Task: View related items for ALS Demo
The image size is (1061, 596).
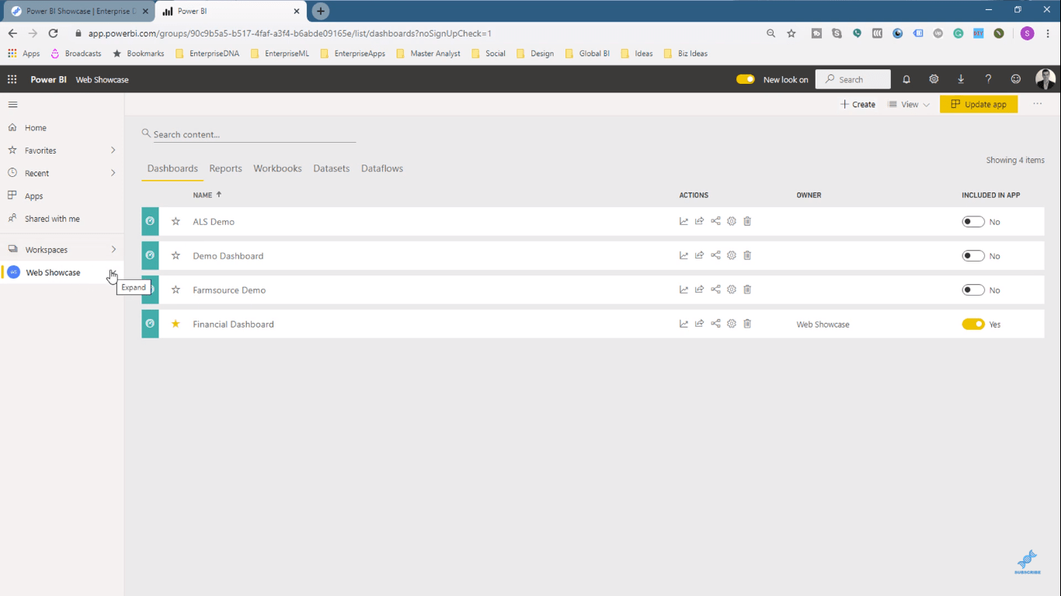Action: click(x=715, y=221)
